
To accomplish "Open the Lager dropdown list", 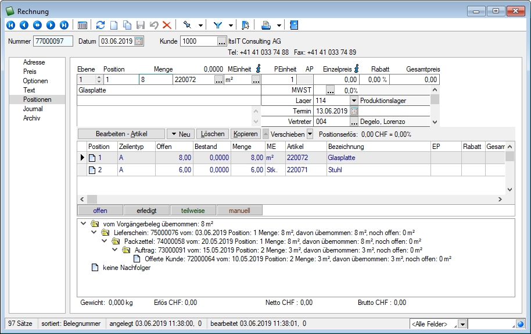I will tap(353, 101).
